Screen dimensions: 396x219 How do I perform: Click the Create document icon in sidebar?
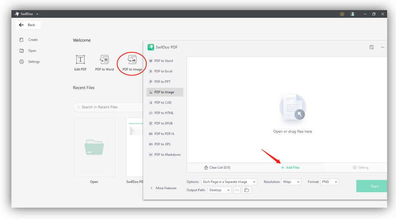22,40
